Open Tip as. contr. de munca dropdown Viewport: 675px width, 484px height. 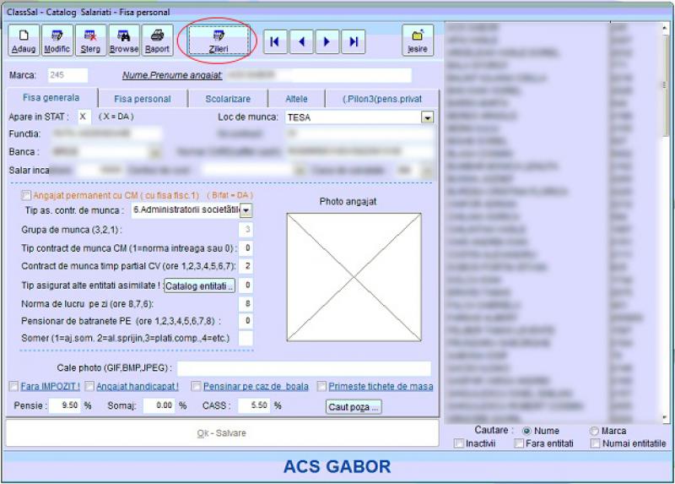tap(246, 209)
